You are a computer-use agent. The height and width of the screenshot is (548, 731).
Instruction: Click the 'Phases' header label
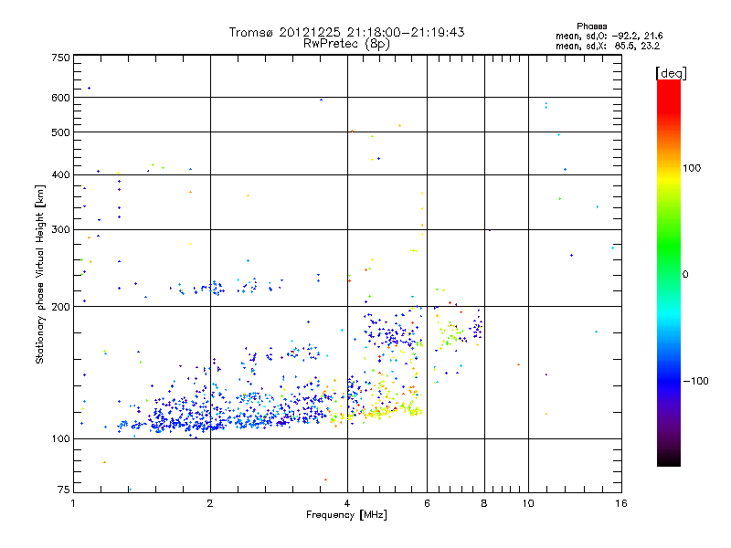(591, 26)
